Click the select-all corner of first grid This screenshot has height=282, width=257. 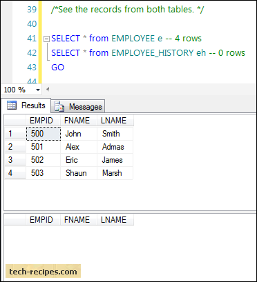15,121
